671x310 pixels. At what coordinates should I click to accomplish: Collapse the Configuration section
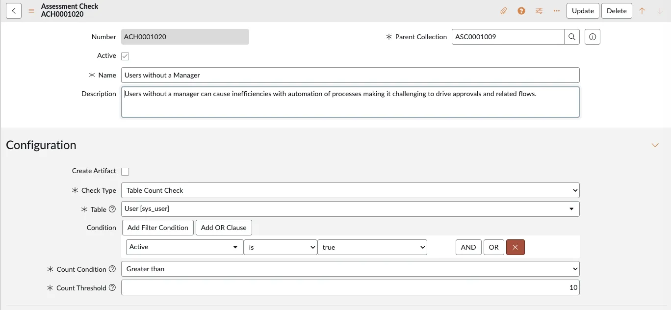655,145
